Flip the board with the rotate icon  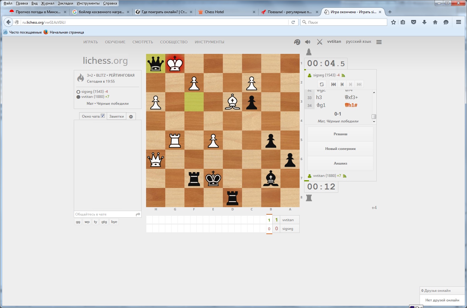pos(322,84)
